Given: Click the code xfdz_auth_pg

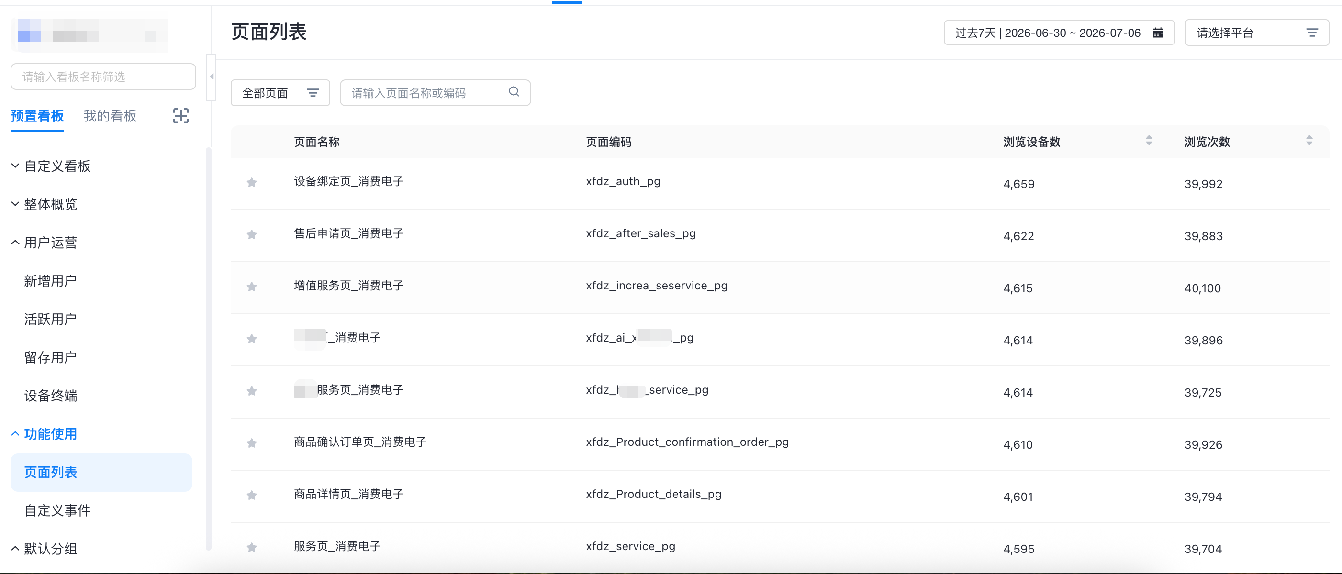Looking at the screenshot, I should [x=623, y=181].
